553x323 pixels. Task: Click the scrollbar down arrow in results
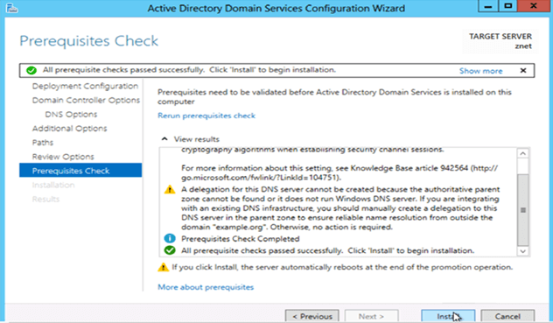tap(522, 251)
